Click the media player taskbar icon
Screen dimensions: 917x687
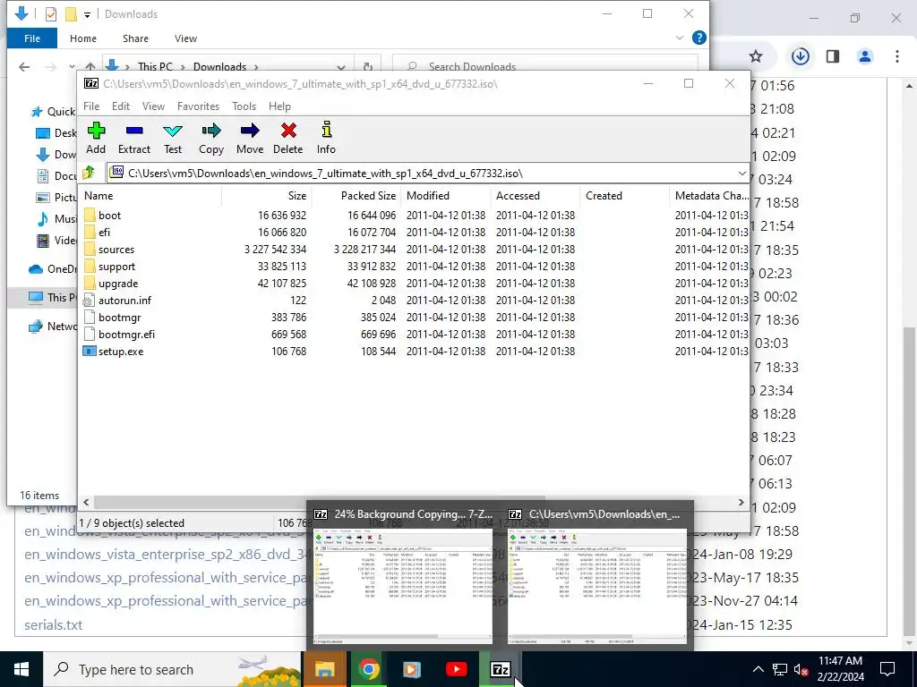412,669
